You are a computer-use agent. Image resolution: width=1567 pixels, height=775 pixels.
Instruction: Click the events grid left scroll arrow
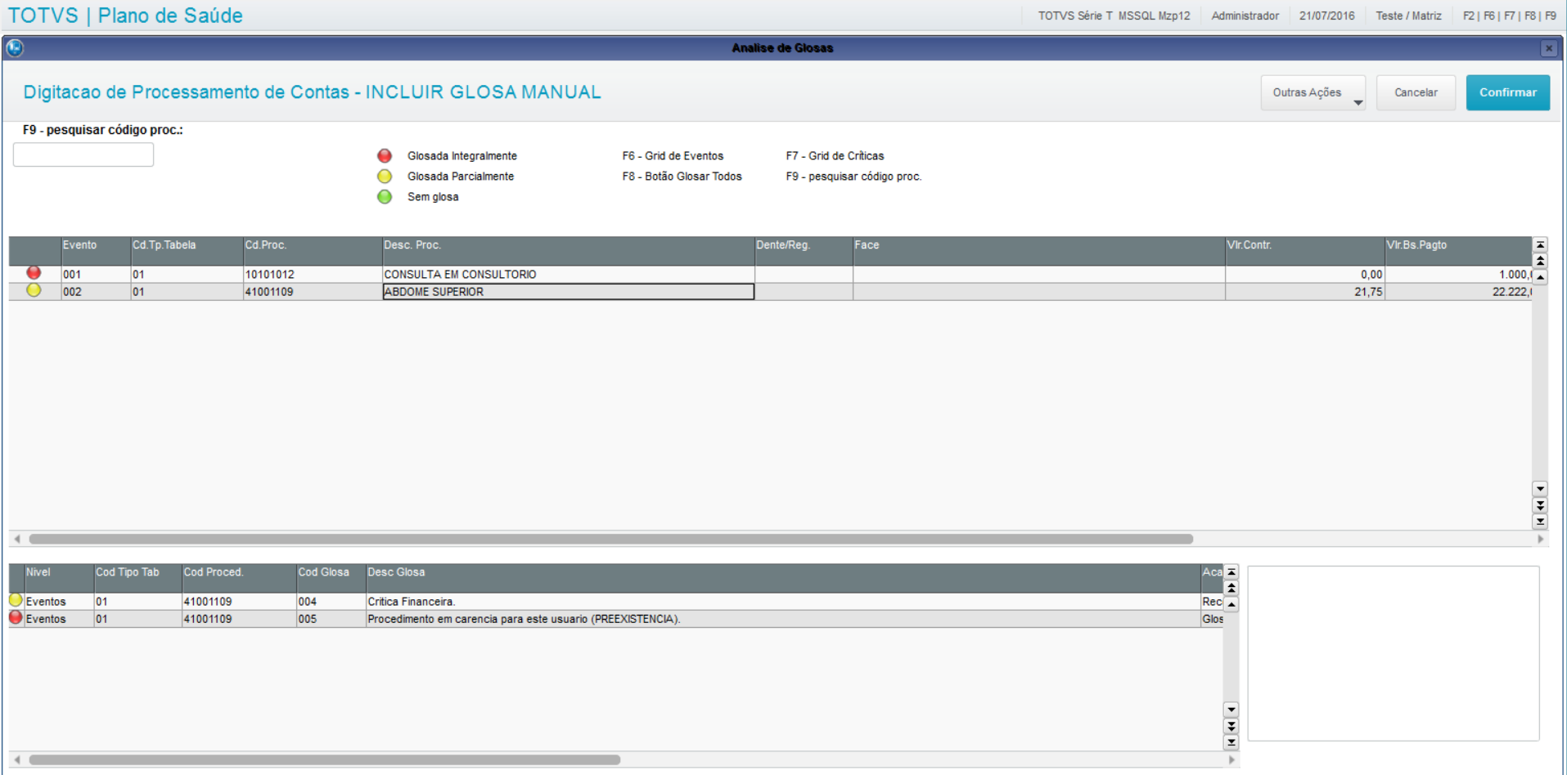pyautogui.click(x=16, y=539)
